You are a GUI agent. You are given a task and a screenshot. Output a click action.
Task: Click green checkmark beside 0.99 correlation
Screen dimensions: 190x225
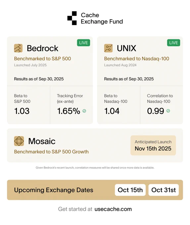coord(168,111)
